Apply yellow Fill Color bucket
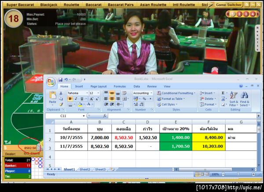Image resolution: width=264 pixels, height=192 pixels. coord(80,105)
